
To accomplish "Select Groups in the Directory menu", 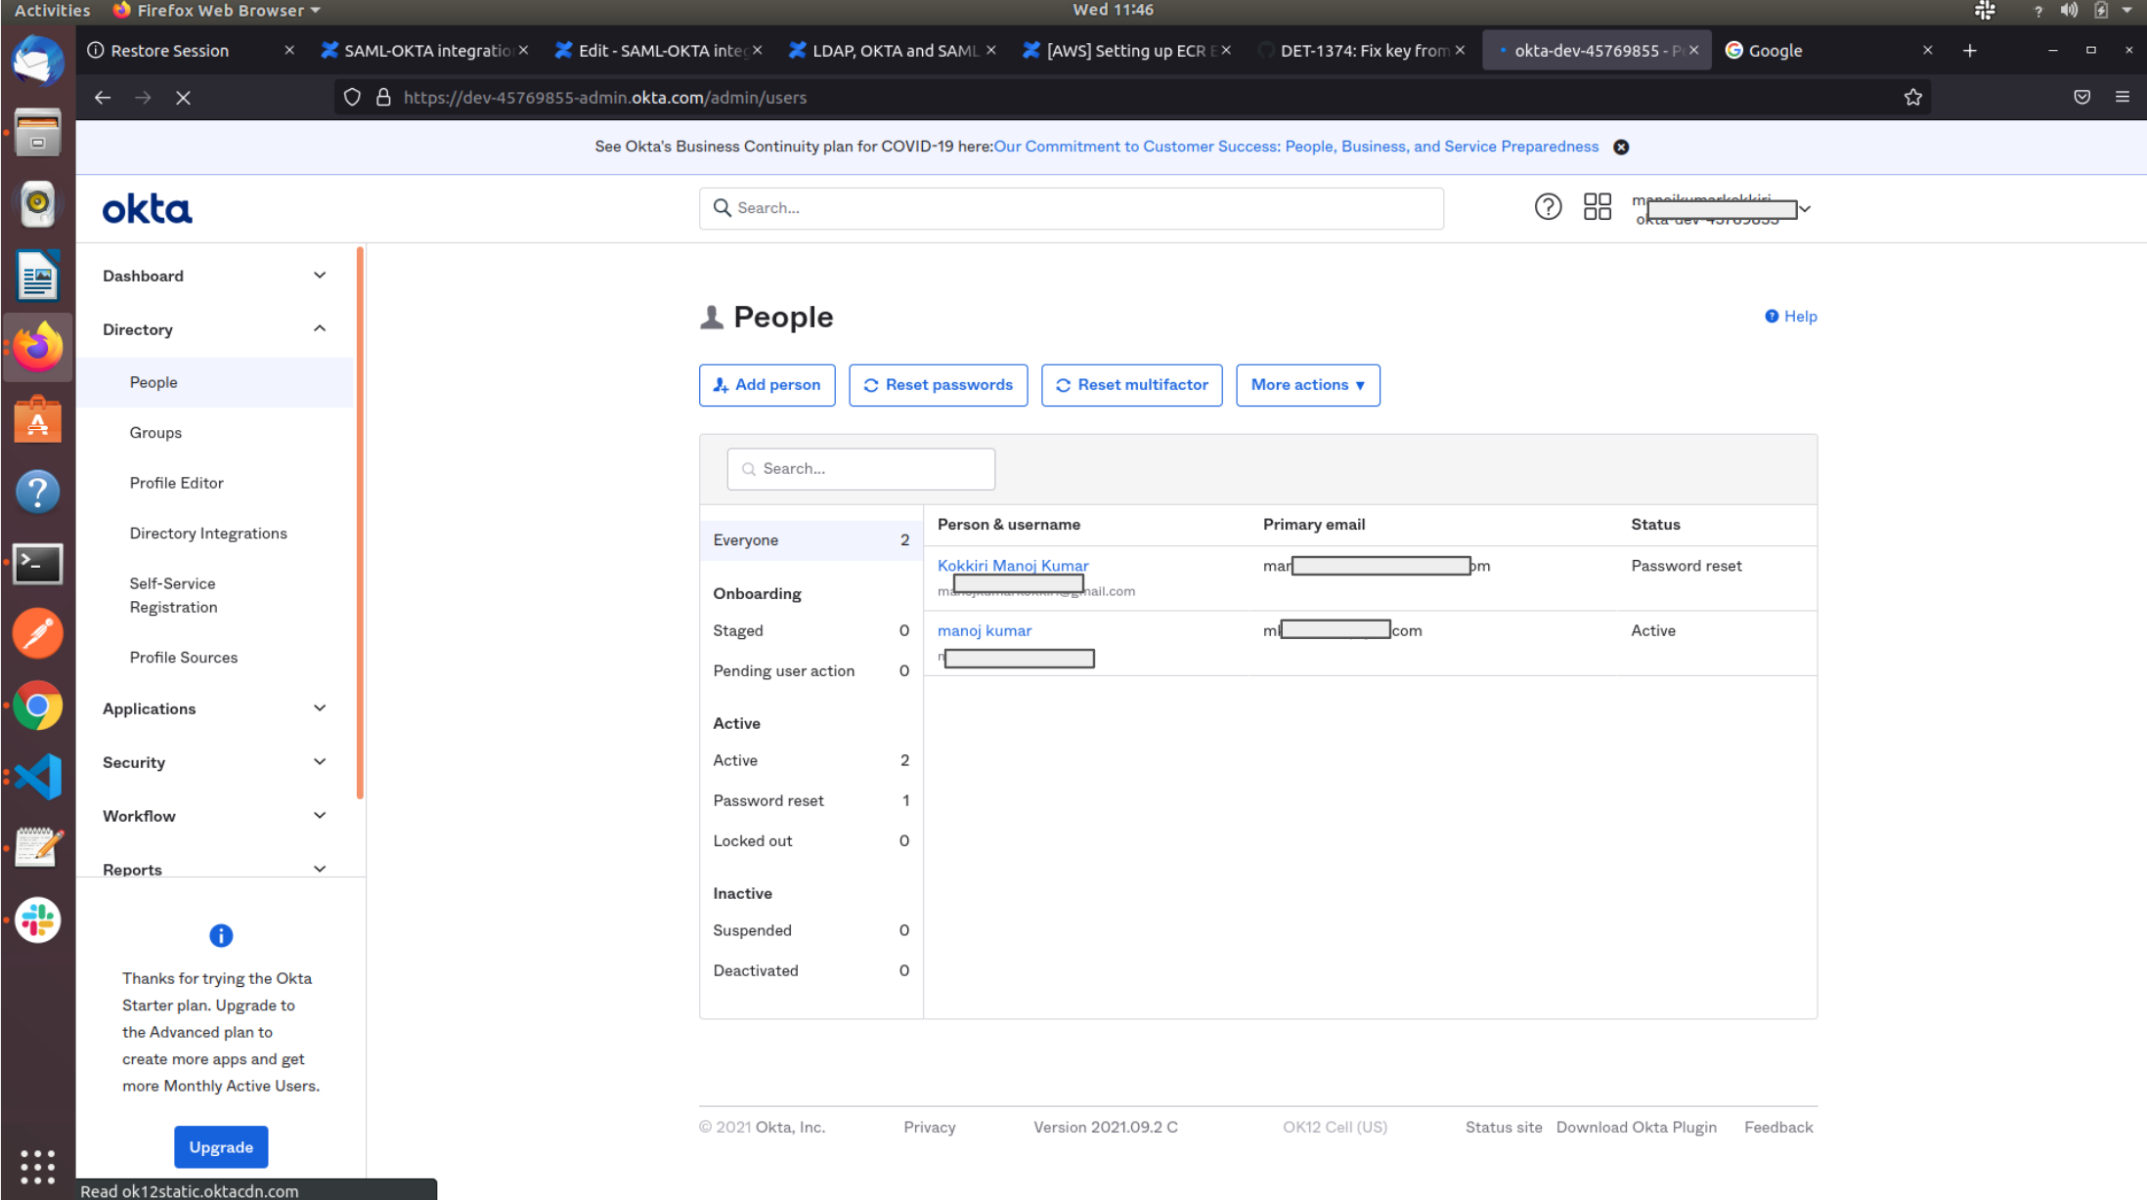I will pyautogui.click(x=155, y=433).
